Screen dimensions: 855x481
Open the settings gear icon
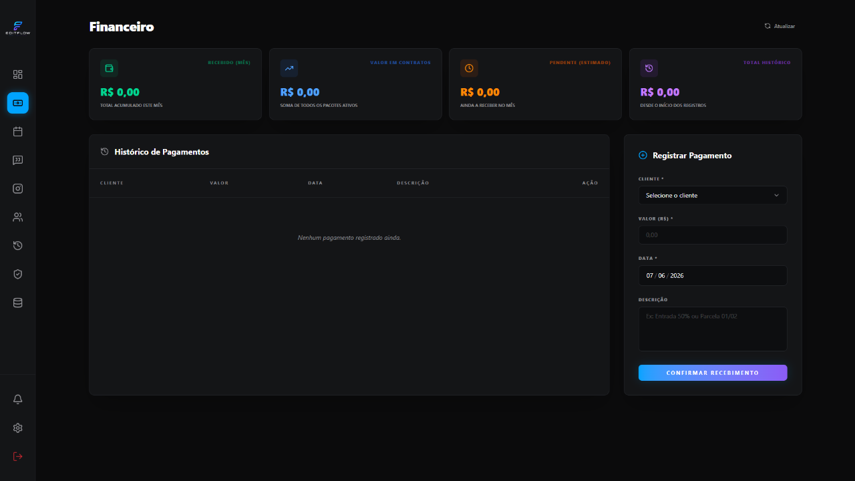(18, 428)
